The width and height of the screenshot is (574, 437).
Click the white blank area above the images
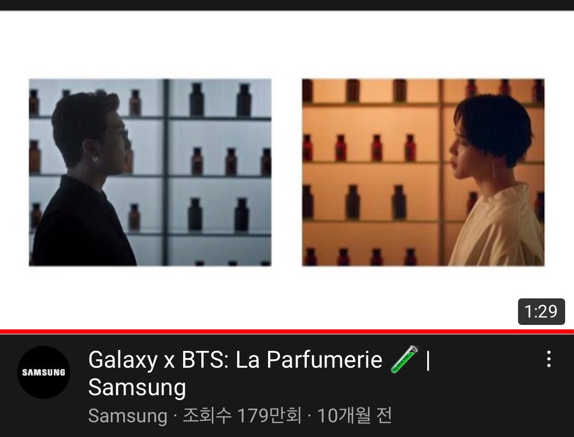coord(287,44)
